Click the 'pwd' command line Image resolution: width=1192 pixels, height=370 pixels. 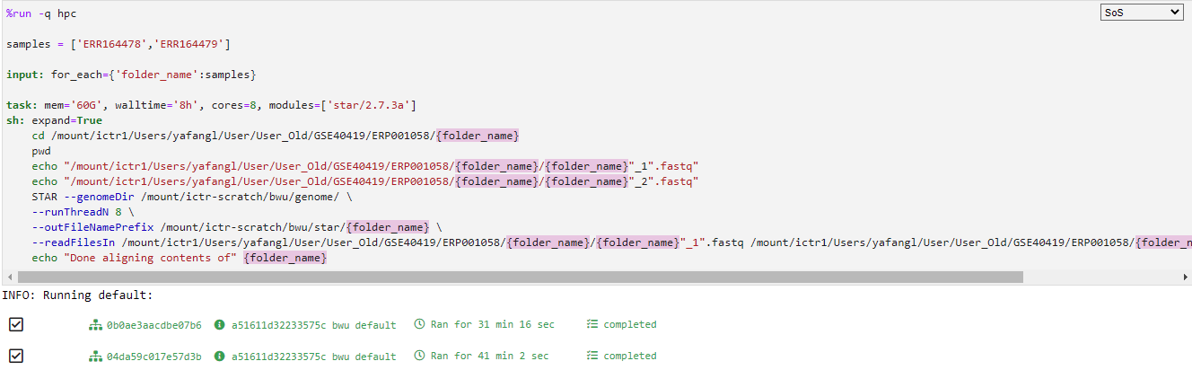[x=41, y=151]
